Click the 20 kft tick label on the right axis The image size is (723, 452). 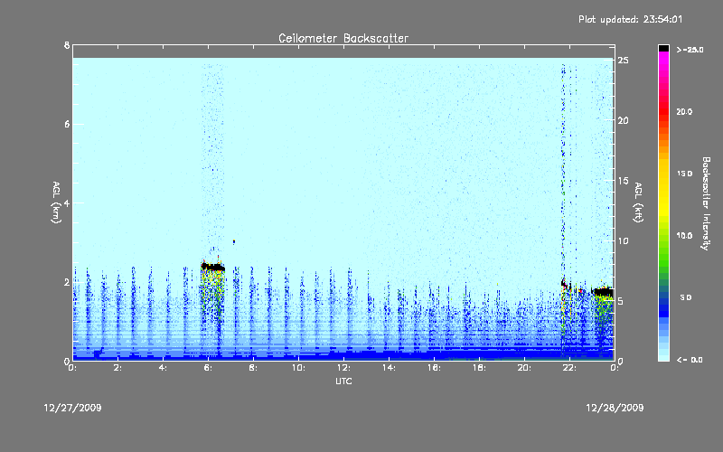click(624, 120)
